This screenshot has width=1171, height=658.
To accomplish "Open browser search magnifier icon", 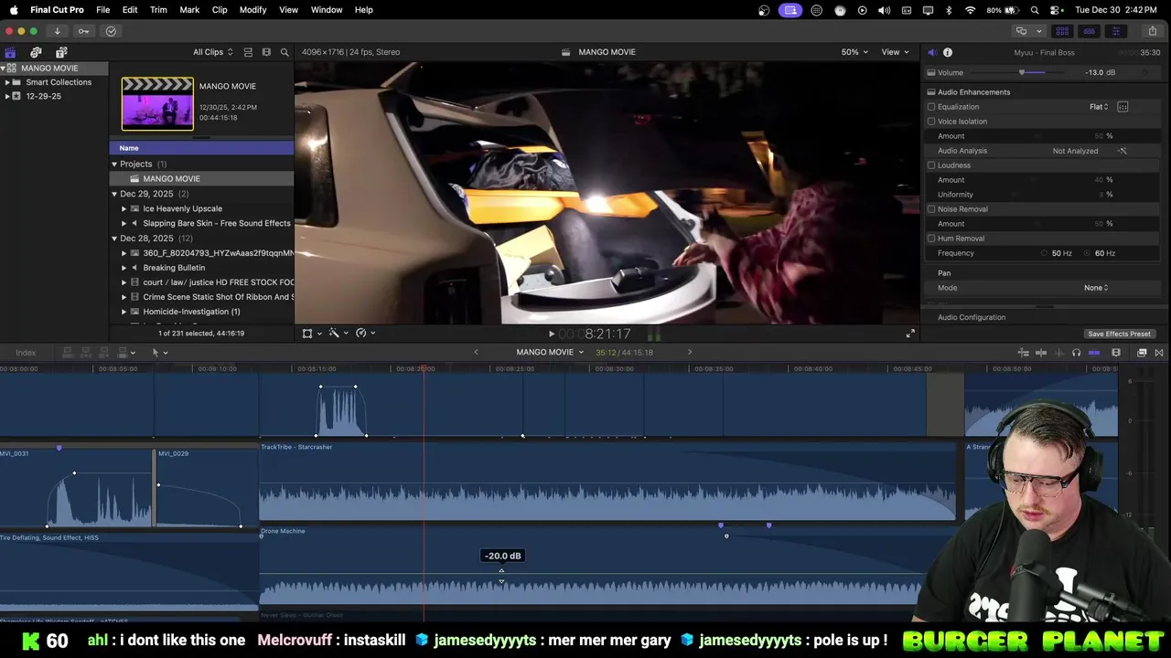I will click(x=285, y=52).
